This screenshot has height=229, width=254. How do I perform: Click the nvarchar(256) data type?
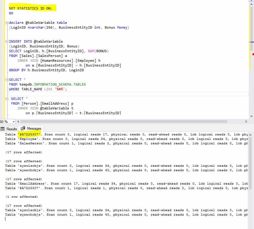41,27
